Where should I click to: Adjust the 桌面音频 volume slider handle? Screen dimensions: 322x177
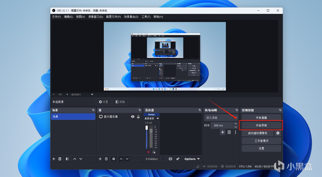[147, 128]
